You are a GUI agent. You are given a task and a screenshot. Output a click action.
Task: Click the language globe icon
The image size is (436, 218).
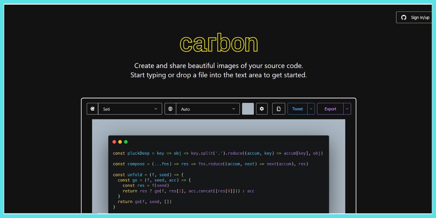coord(170,109)
